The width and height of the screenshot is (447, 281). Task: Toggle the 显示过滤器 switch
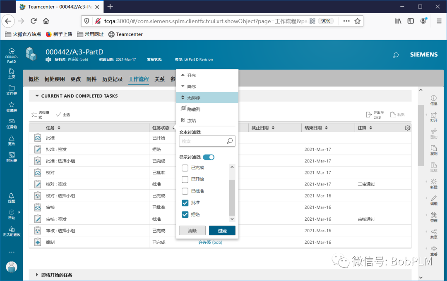tap(209, 157)
